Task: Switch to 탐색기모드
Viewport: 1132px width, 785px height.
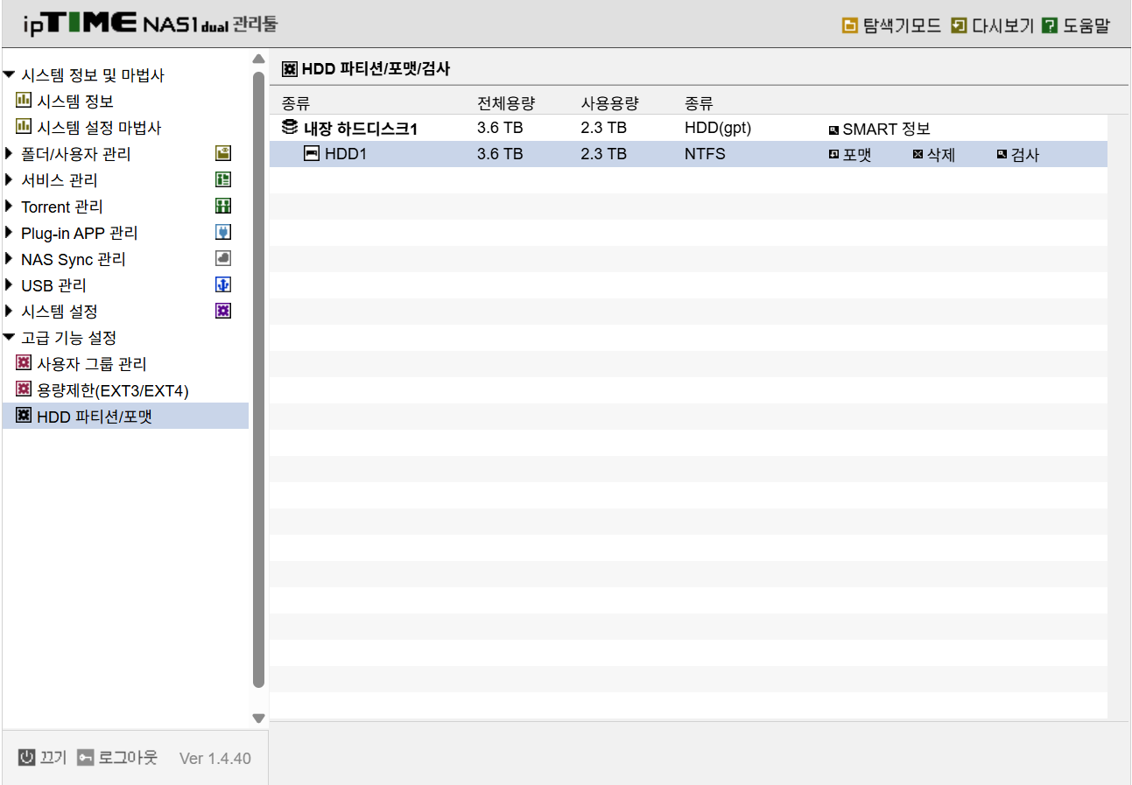Action: pos(902,25)
